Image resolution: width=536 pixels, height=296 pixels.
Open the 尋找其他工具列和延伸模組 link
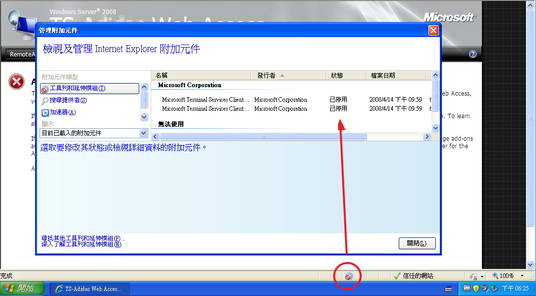(83, 238)
